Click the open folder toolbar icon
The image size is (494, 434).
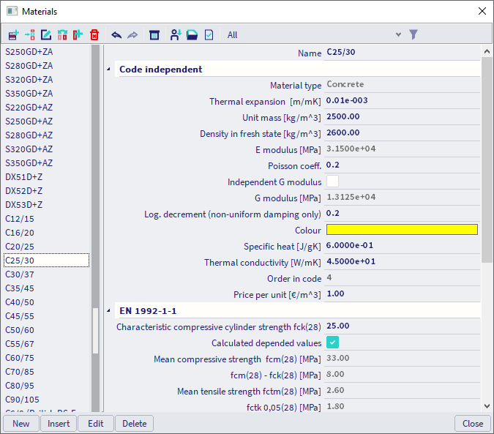[192, 34]
